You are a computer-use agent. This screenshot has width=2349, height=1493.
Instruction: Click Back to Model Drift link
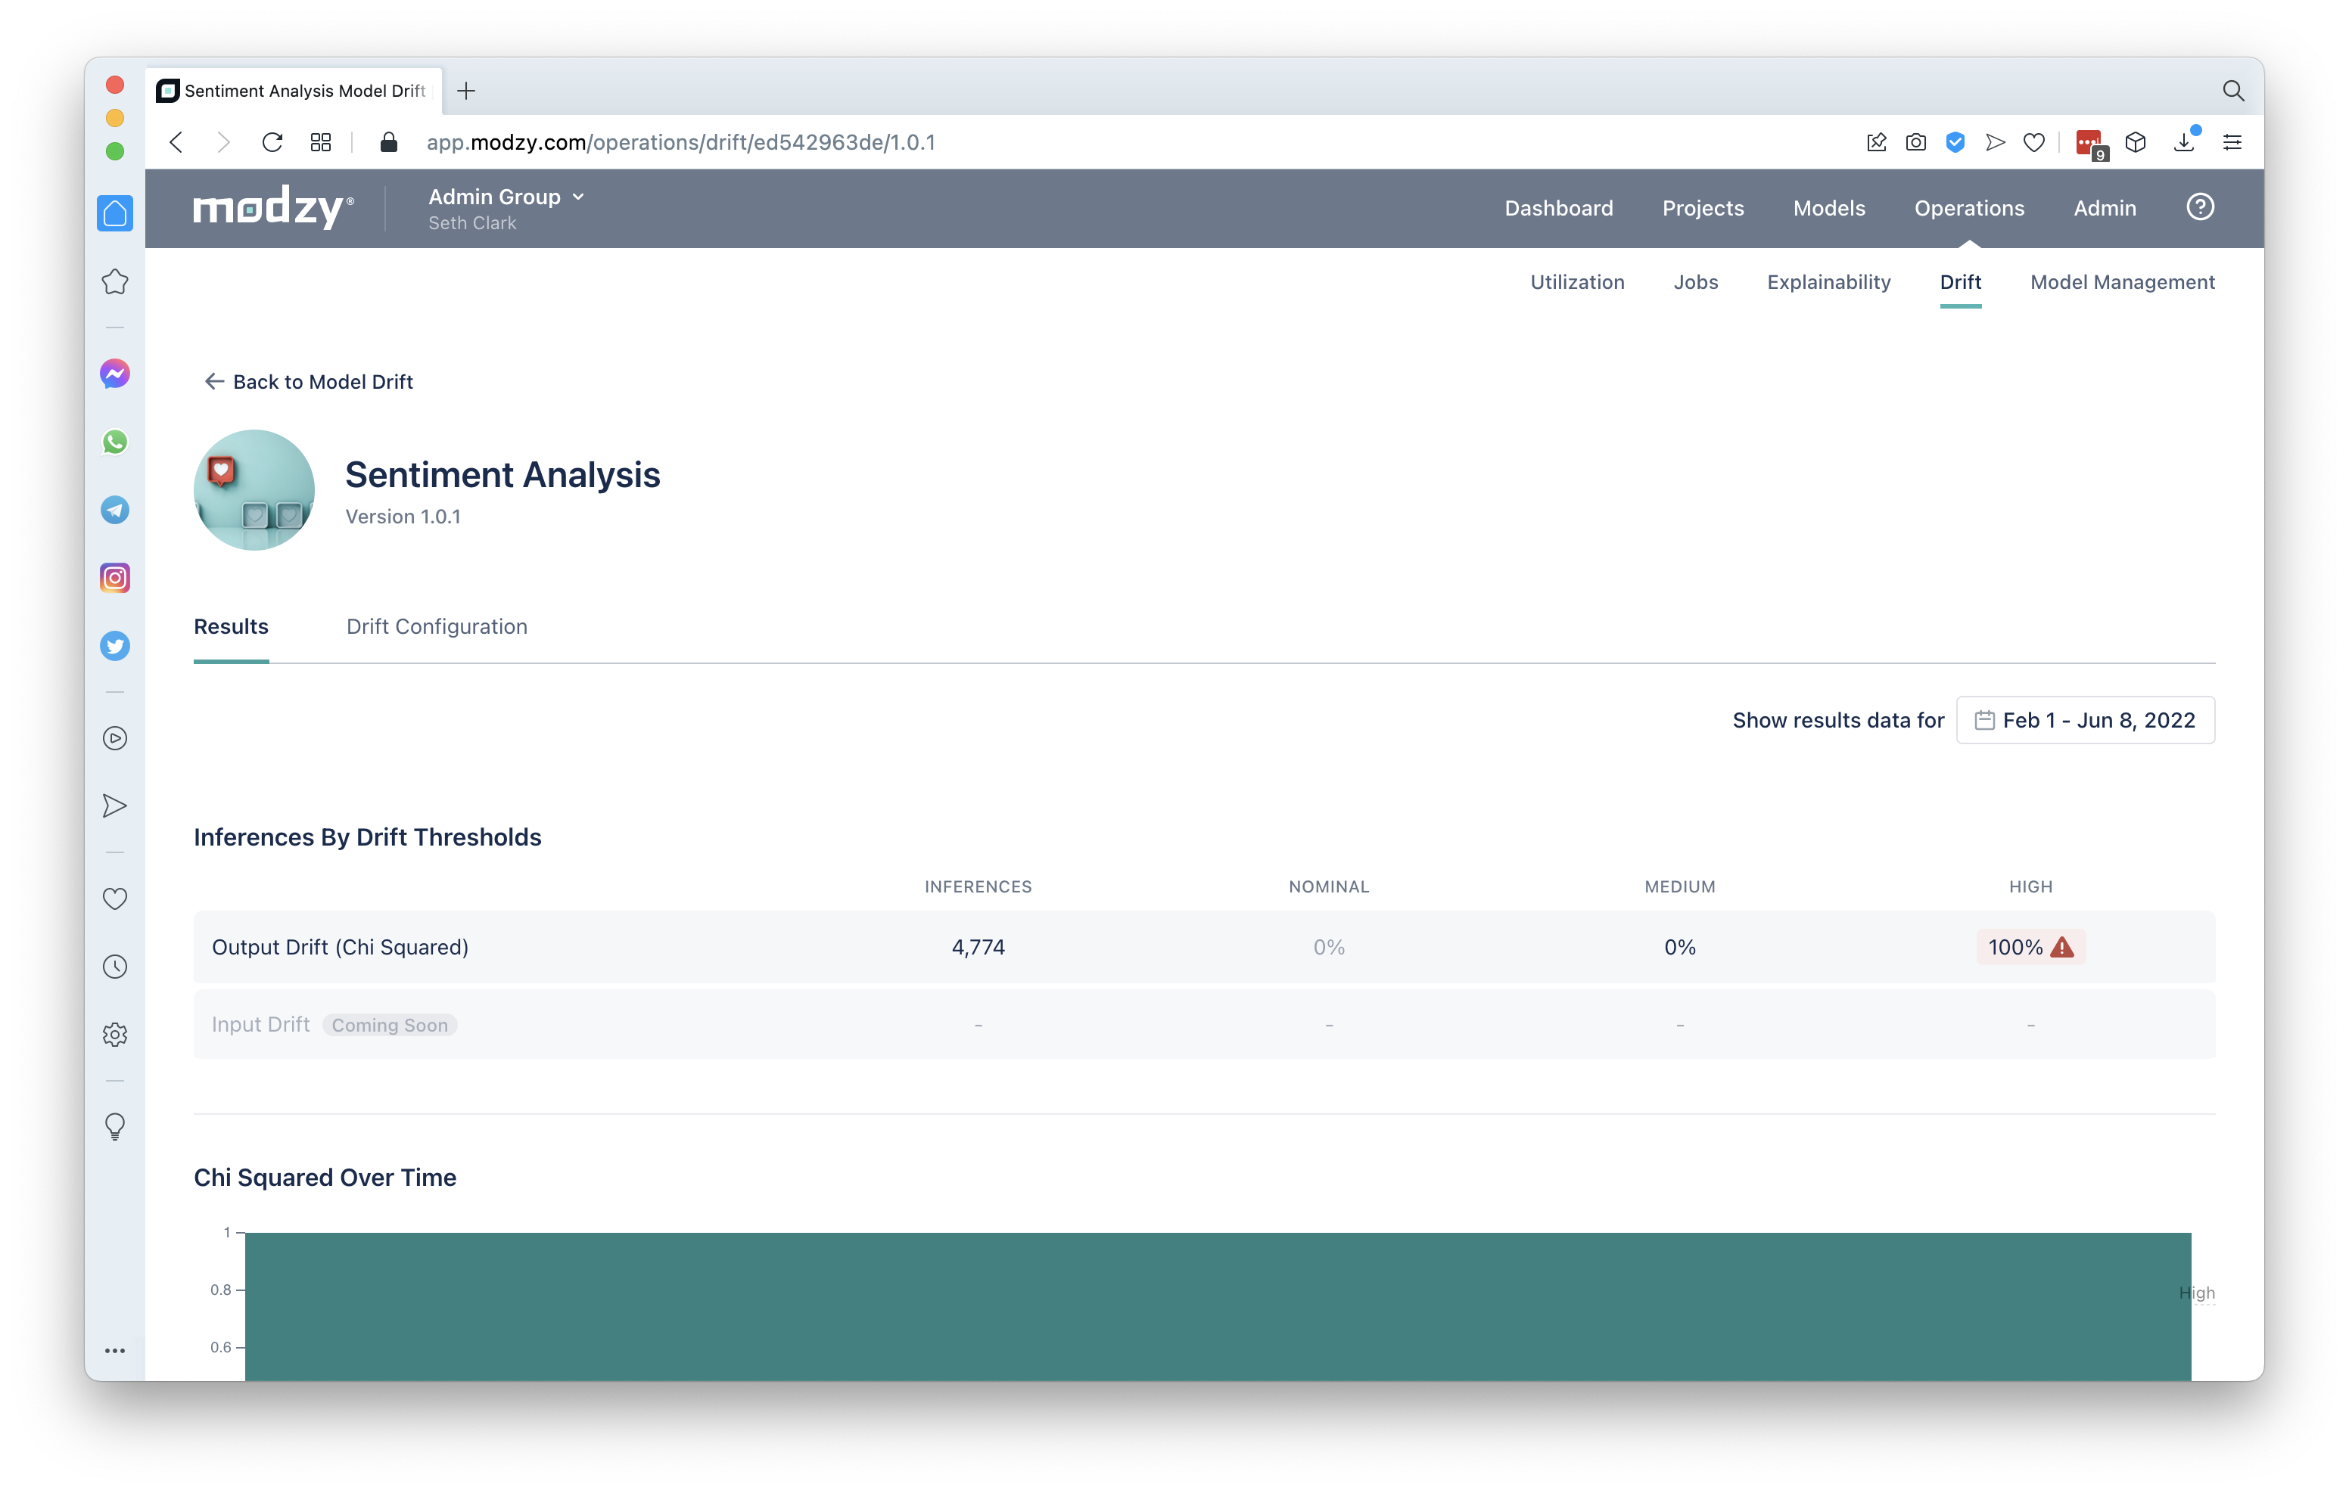(308, 382)
